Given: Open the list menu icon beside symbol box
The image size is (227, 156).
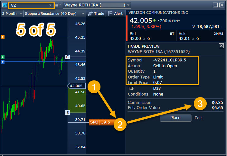Looking at the screenshot, I should [58, 5].
